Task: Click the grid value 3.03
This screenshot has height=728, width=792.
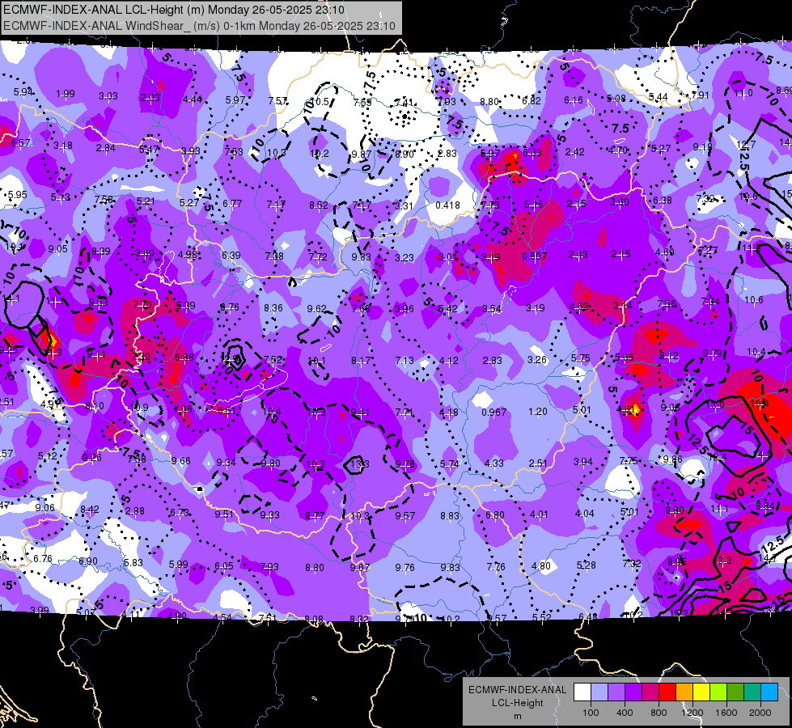Action: pos(108,96)
